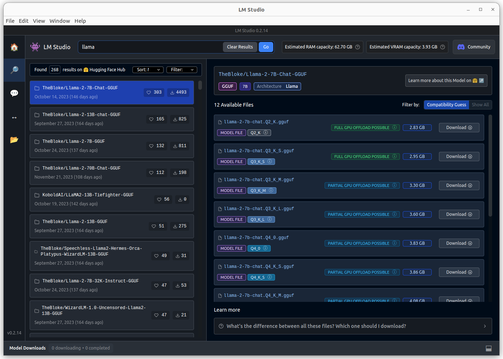The height and width of the screenshot is (359, 503).
Task: Click the Q3_K_S quantization info icon
Action: 270,162
